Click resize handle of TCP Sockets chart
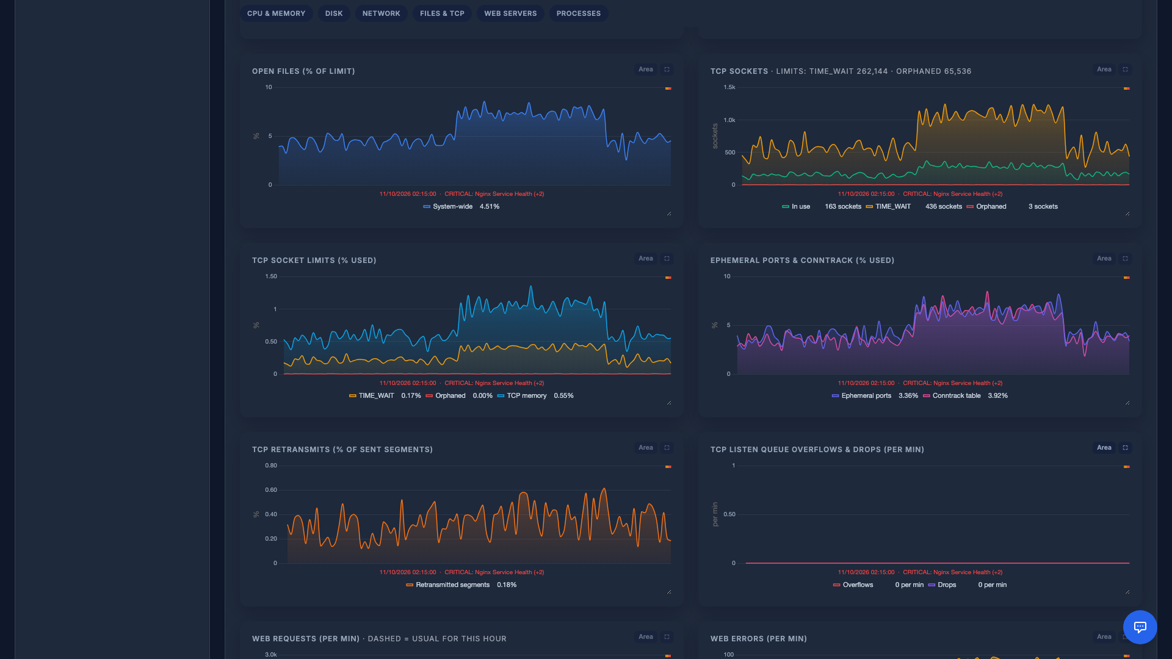The height and width of the screenshot is (659, 1172). coord(1127,214)
